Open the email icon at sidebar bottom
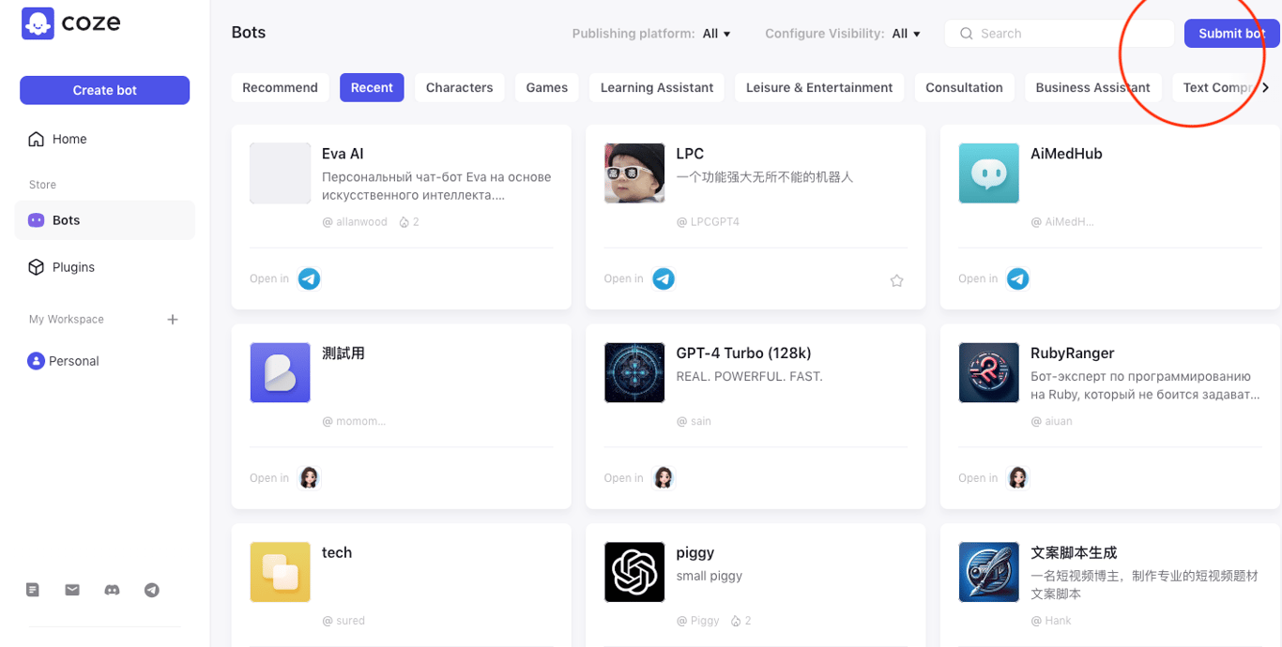Image resolution: width=1282 pixels, height=647 pixels. click(x=72, y=590)
